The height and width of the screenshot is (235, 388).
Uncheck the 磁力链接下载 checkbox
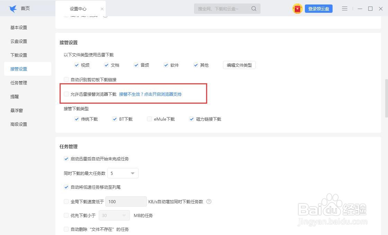192,119
